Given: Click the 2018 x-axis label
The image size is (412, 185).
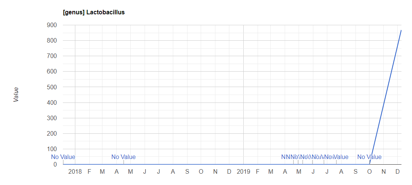Looking at the screenshot, I should (75, 172).
